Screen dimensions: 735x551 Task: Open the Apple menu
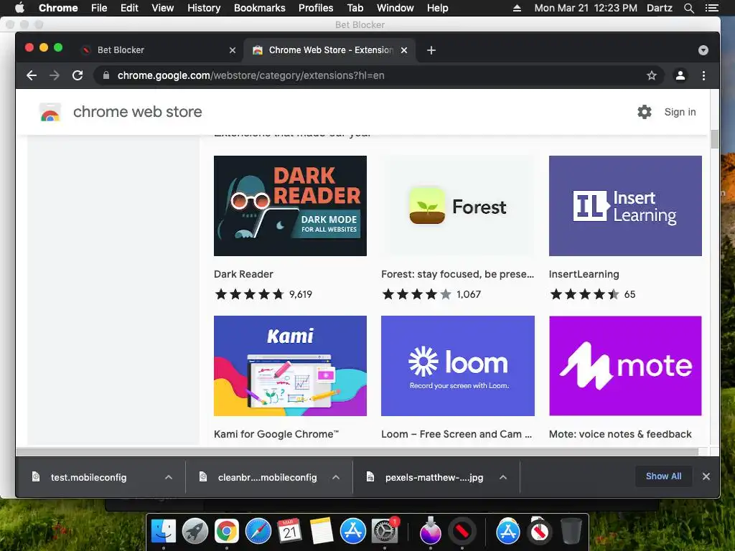pos(19,8)
